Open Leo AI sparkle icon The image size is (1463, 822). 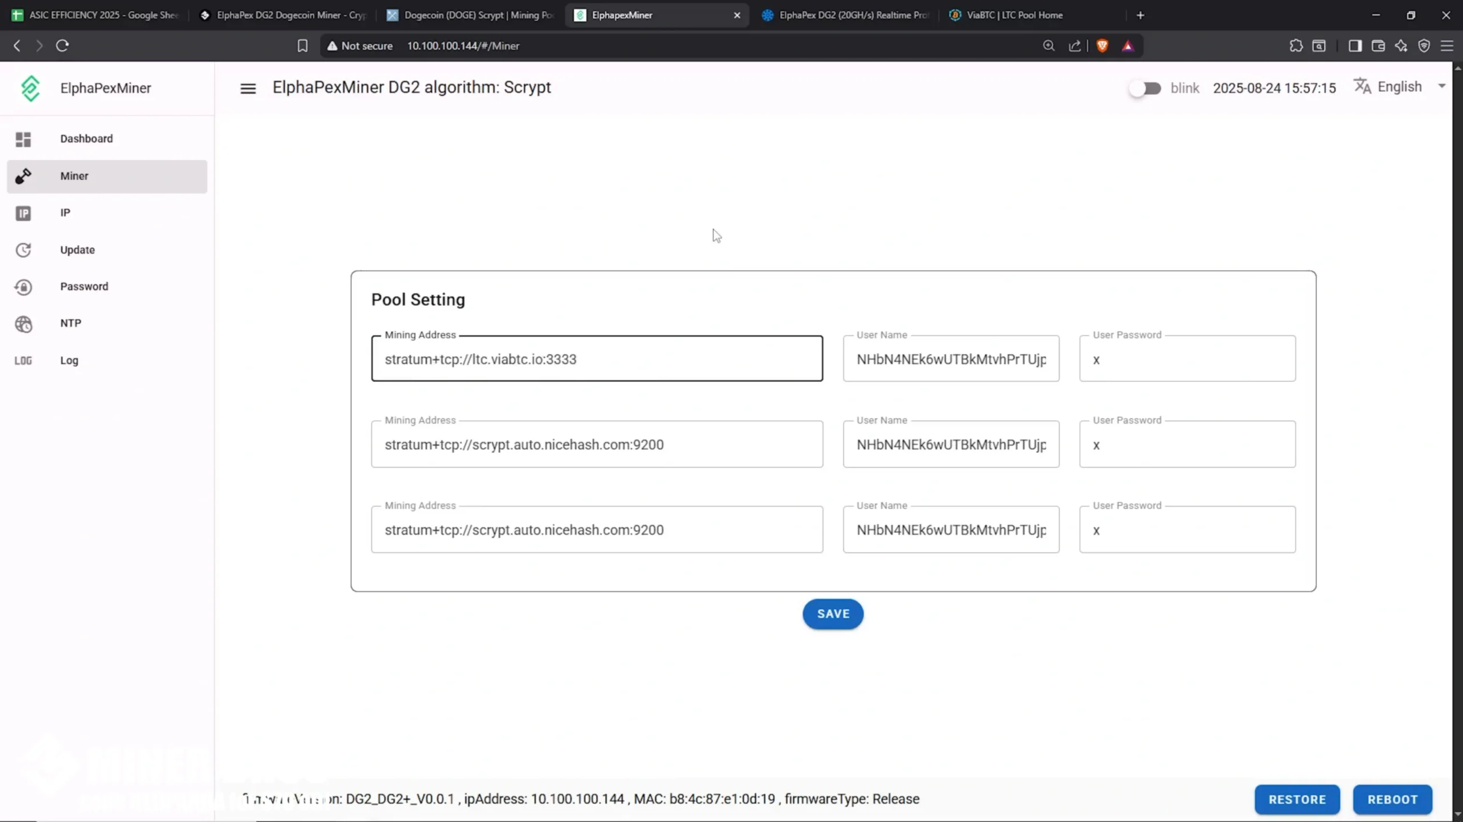tap(1401, 46)
